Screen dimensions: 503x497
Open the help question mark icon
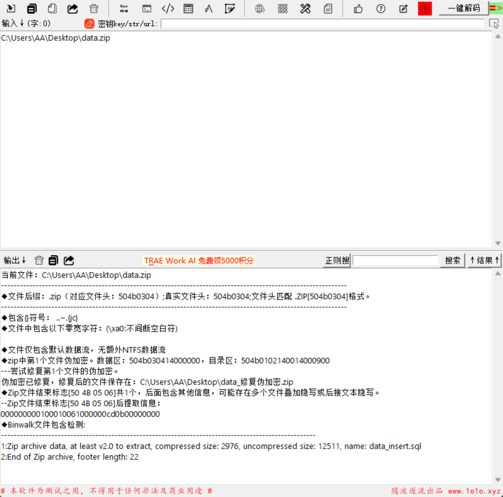(x=381, y=9)
